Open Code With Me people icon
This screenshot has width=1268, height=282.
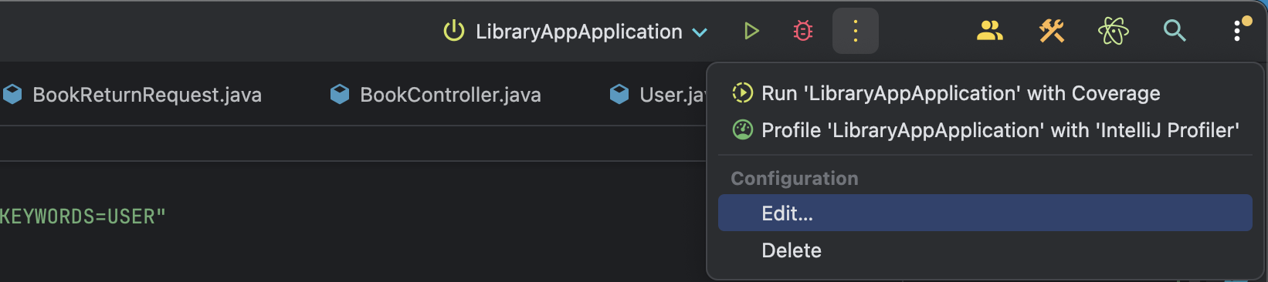pyautogui.click(x=989, y=31)
